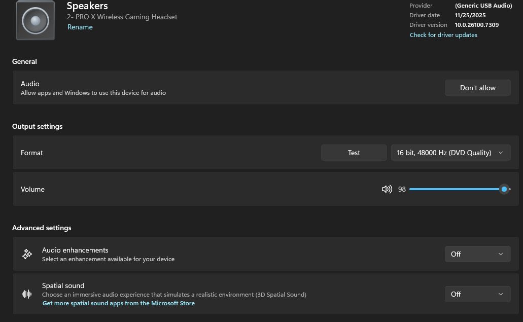Screen dimensions: 523x322
Task: Select the Speakers title text
Action: pos(87,6)
